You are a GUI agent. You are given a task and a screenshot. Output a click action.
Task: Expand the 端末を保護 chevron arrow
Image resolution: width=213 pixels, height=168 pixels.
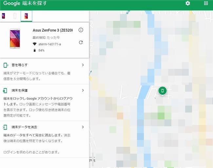point(83,90)
